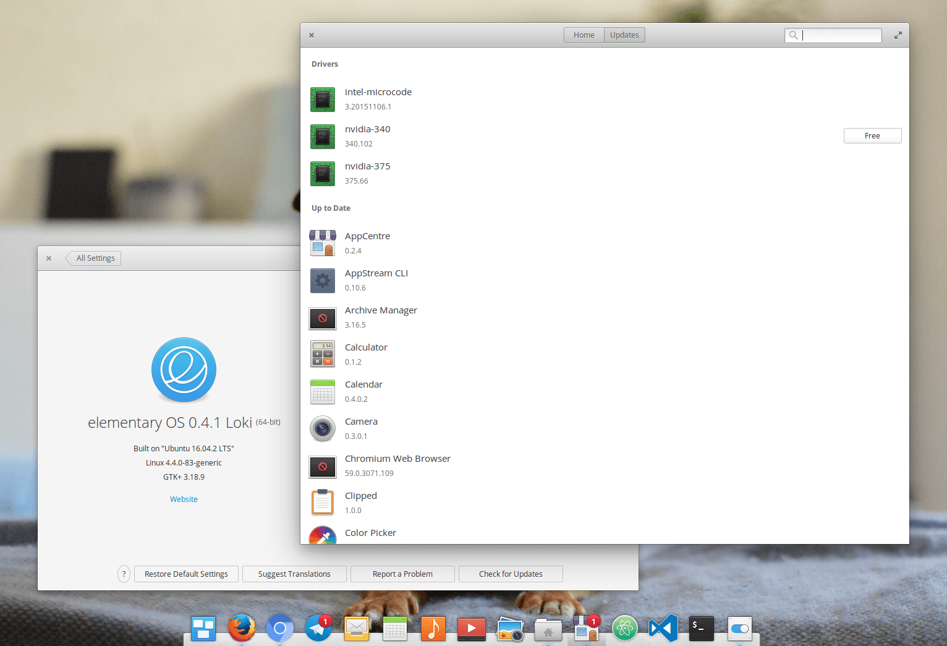Launch Visual Studio Code from the dock
The image size is (947, 646).
(663, 629)
